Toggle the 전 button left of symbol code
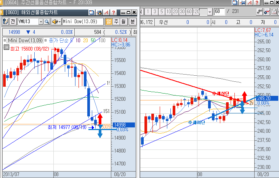Screen dimensions: 279x178 13,21
